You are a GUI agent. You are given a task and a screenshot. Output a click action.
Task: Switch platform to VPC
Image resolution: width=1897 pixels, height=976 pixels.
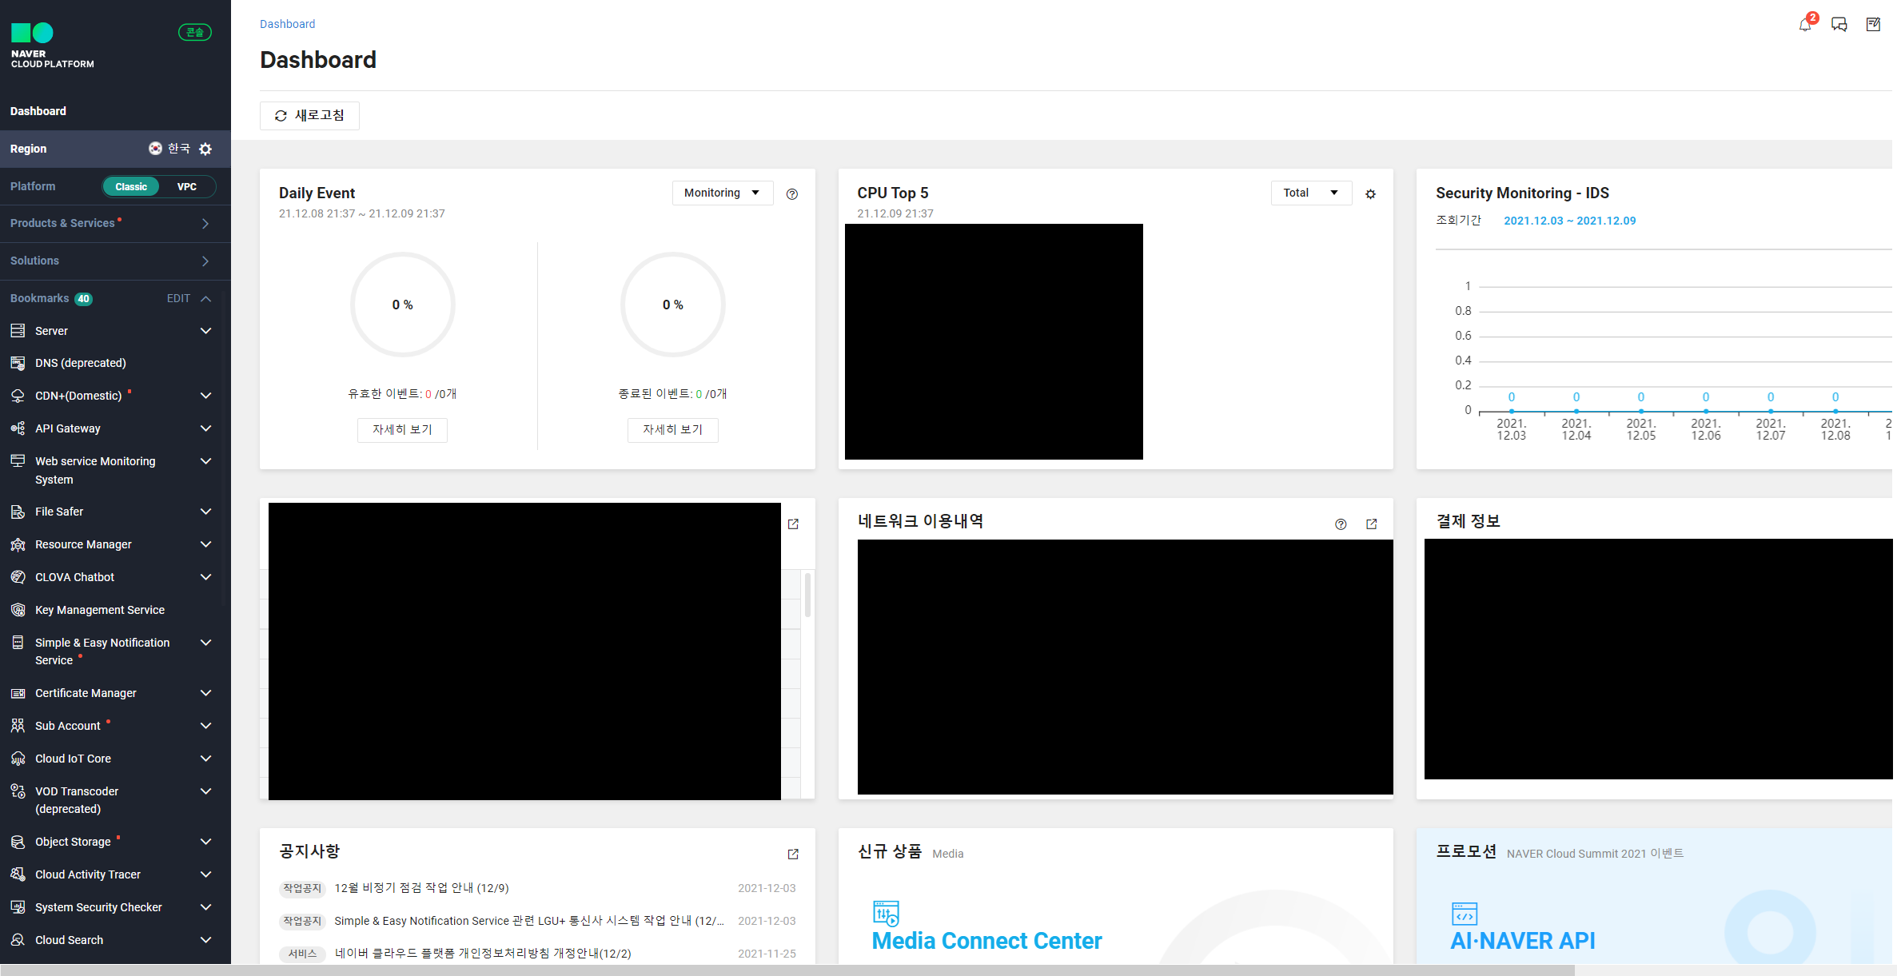click(x=187, y=187)
